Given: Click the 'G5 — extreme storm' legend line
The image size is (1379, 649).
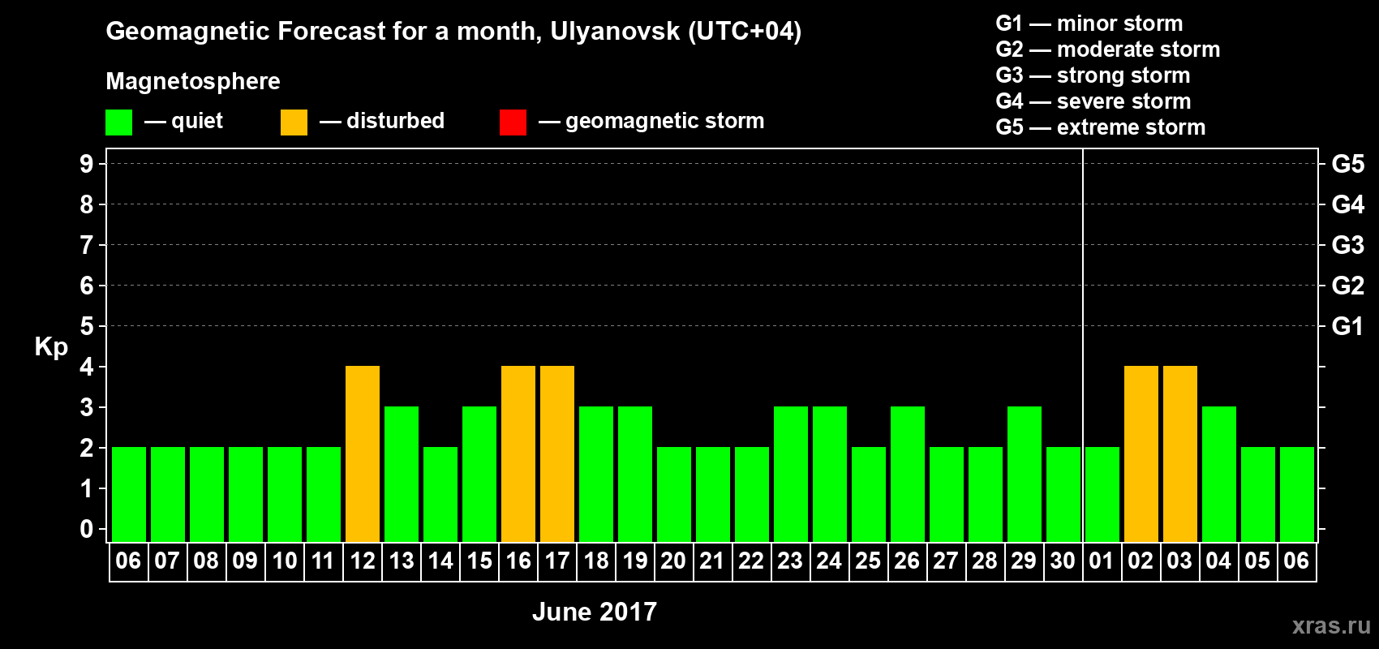Looking at the screenshot, I should (1100, 127).
